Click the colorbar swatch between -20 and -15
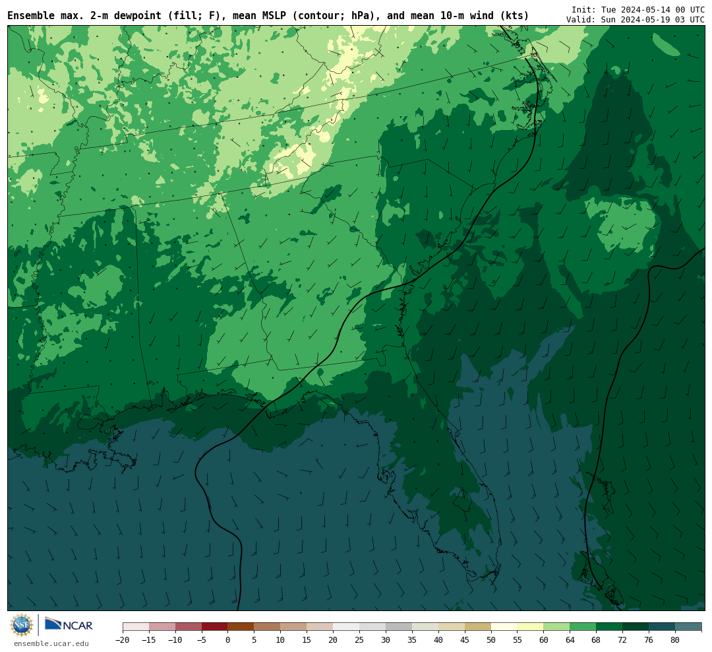 [136, 627]
